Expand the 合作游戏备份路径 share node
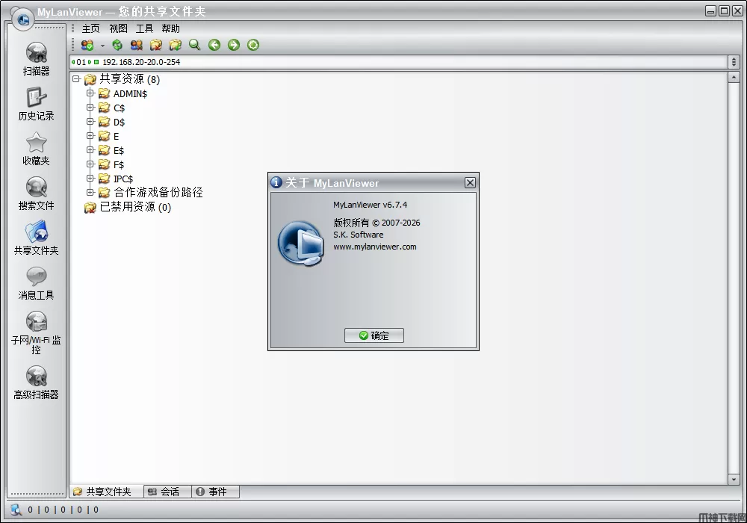The width and height of the screenshot is (747, 523). point(90,193)
